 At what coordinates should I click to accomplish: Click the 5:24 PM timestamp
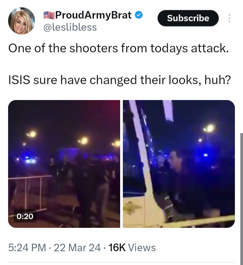(27, 247)
